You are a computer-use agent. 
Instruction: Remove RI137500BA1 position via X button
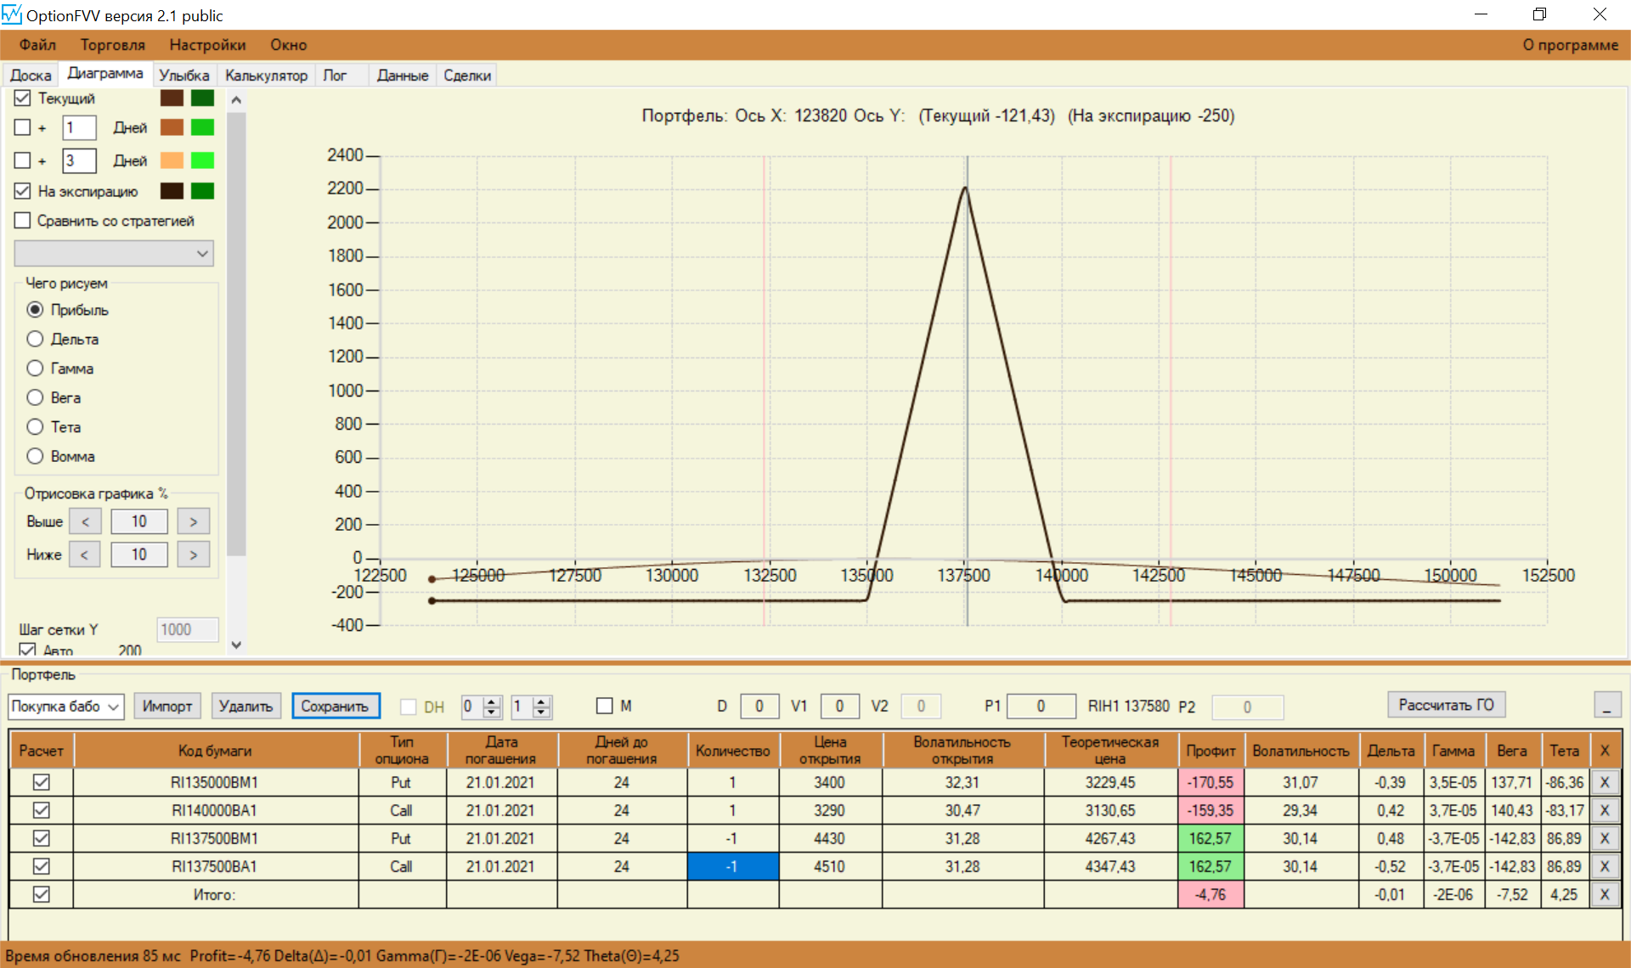click(1604, 866)
